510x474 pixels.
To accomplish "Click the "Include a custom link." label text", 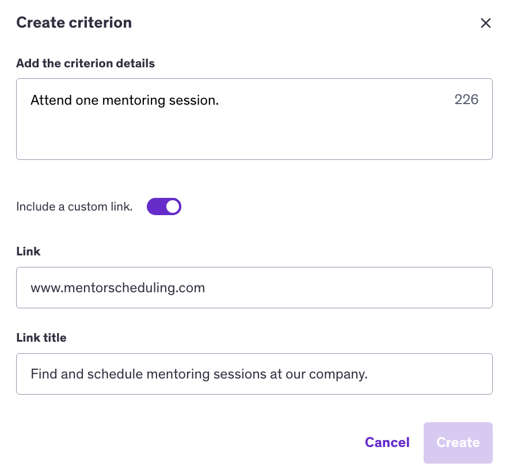I will (x=74, y=207).
